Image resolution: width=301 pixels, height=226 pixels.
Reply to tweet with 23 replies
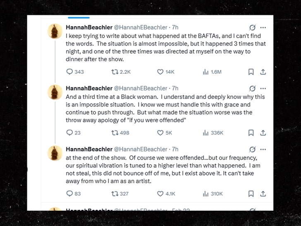click(x=70, y=132)
